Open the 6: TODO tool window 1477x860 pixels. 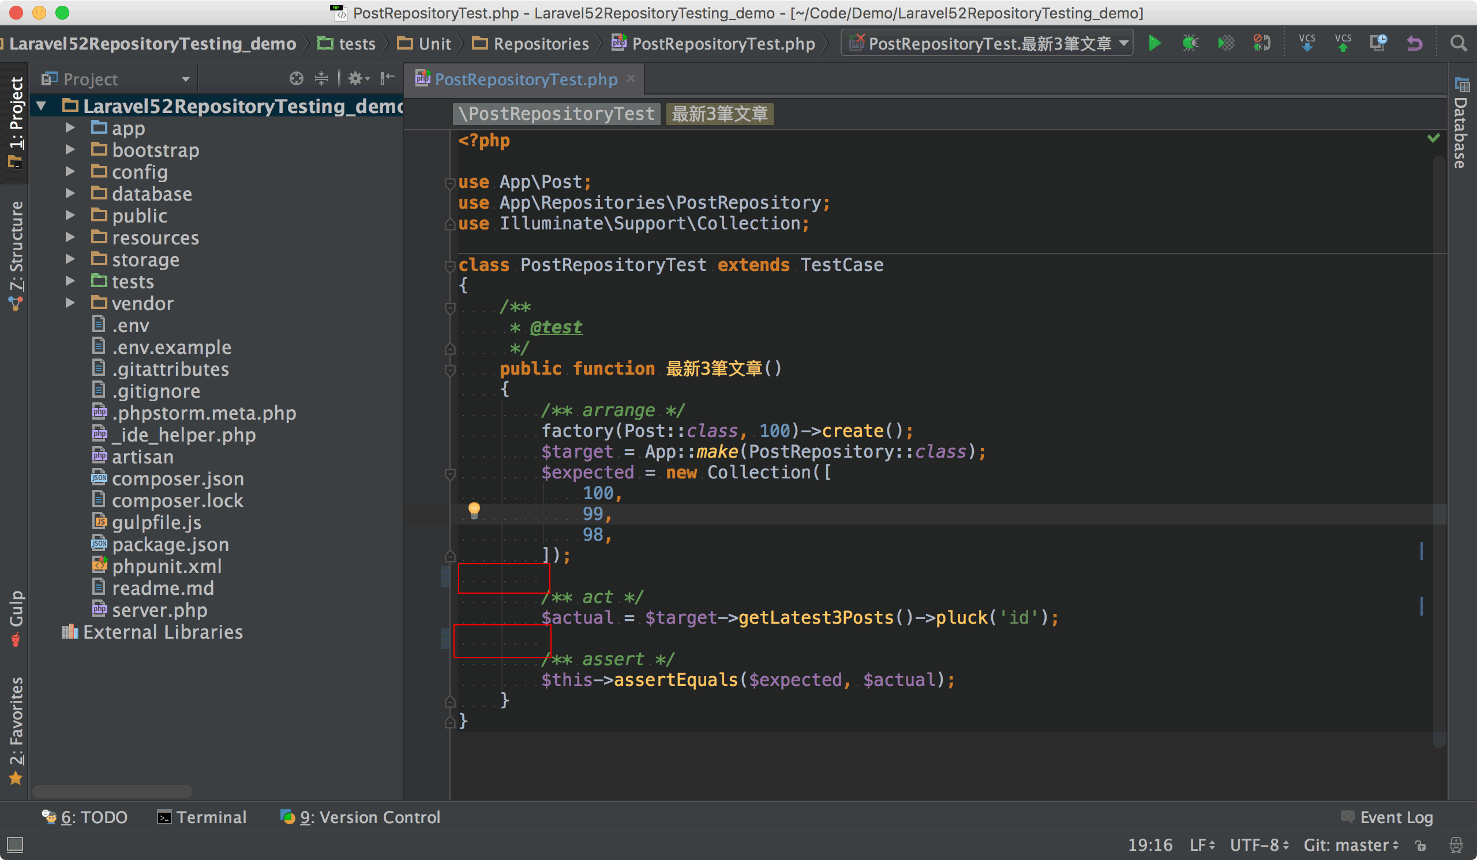(85, 817)
